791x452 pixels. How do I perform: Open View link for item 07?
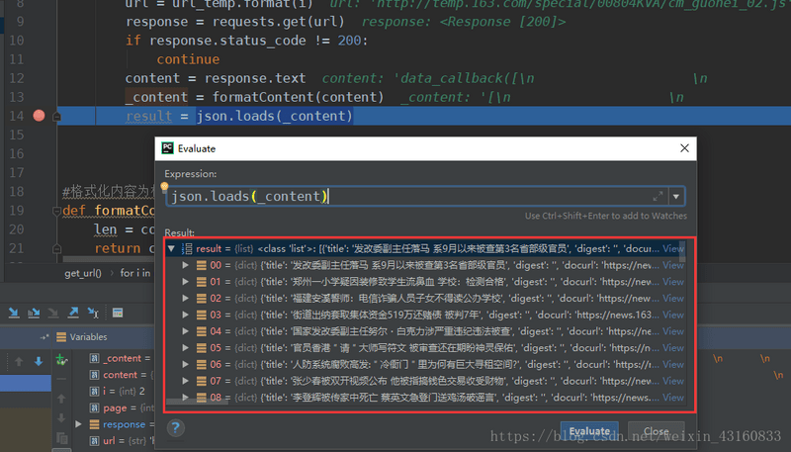(x=673, y=381)
